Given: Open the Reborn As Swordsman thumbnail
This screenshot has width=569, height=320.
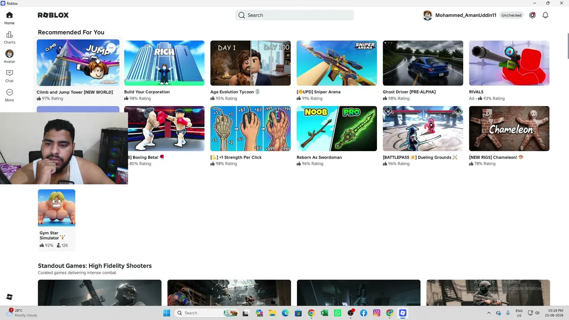Looking at the screenshot, I should (x=337, y=128).
